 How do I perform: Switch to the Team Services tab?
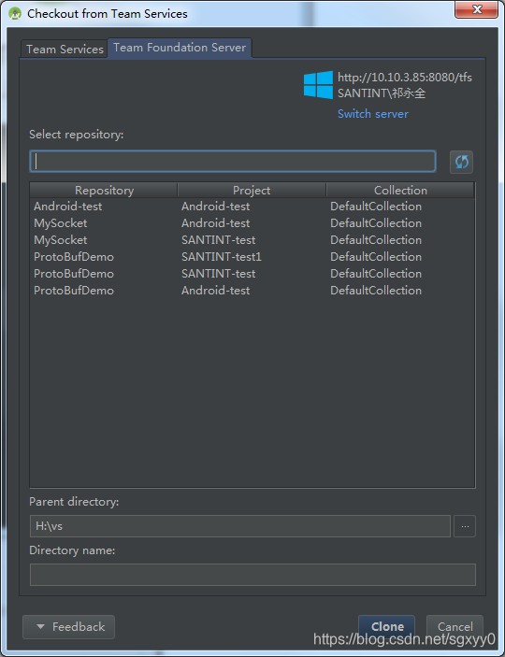click(65, 49)
